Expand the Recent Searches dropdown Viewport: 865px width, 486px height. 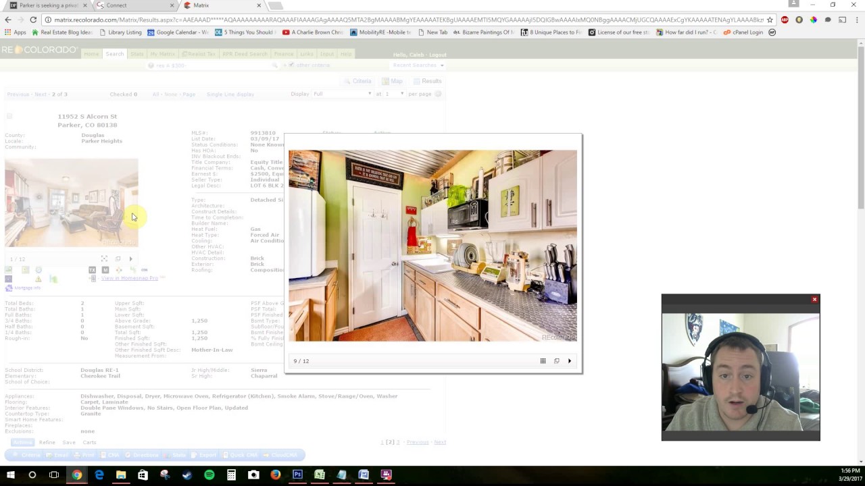(x=418, y=65)
